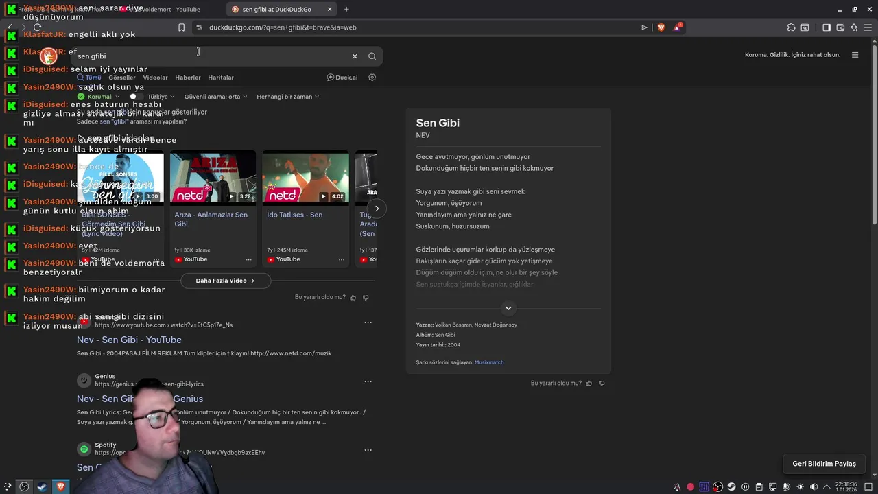Click Geri Bildirim Paylaş button

[x=824, y=464]
